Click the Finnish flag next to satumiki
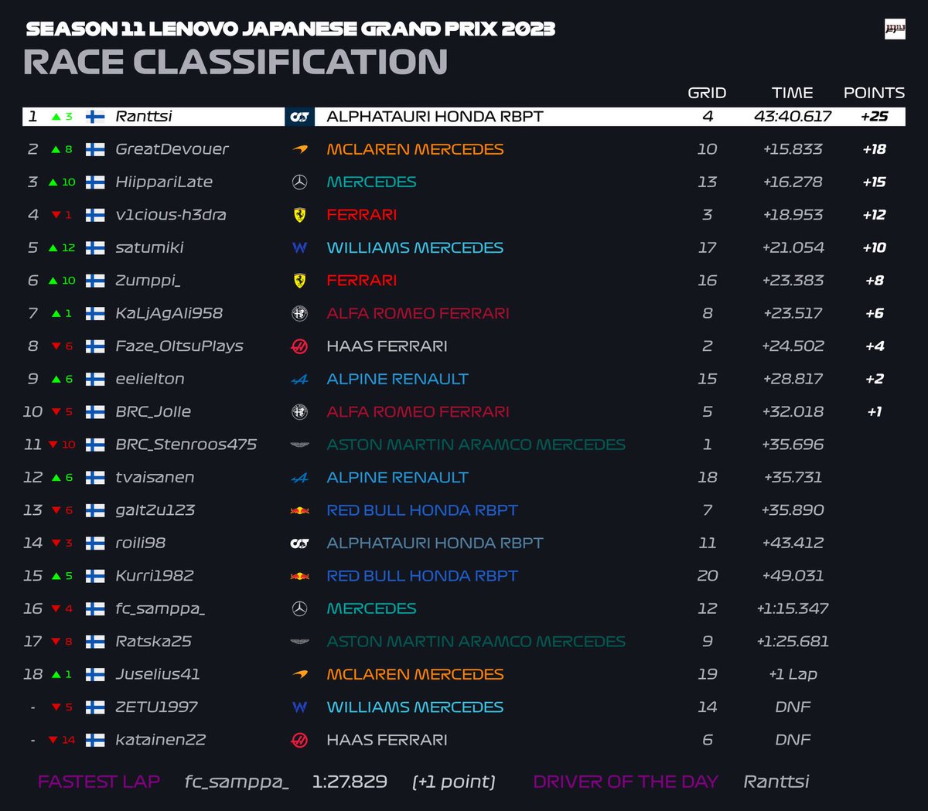 pyautogui.click(x=95, y=248)
